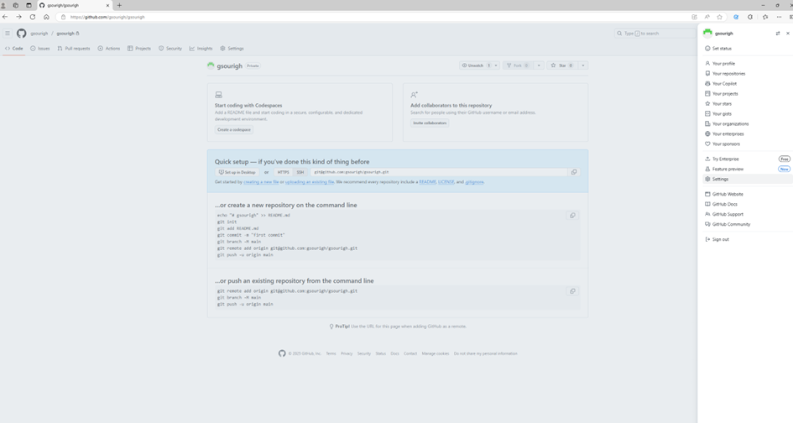Expand the Fork dropdown arrow
This screenshot has height=423, width=793.
539,65
